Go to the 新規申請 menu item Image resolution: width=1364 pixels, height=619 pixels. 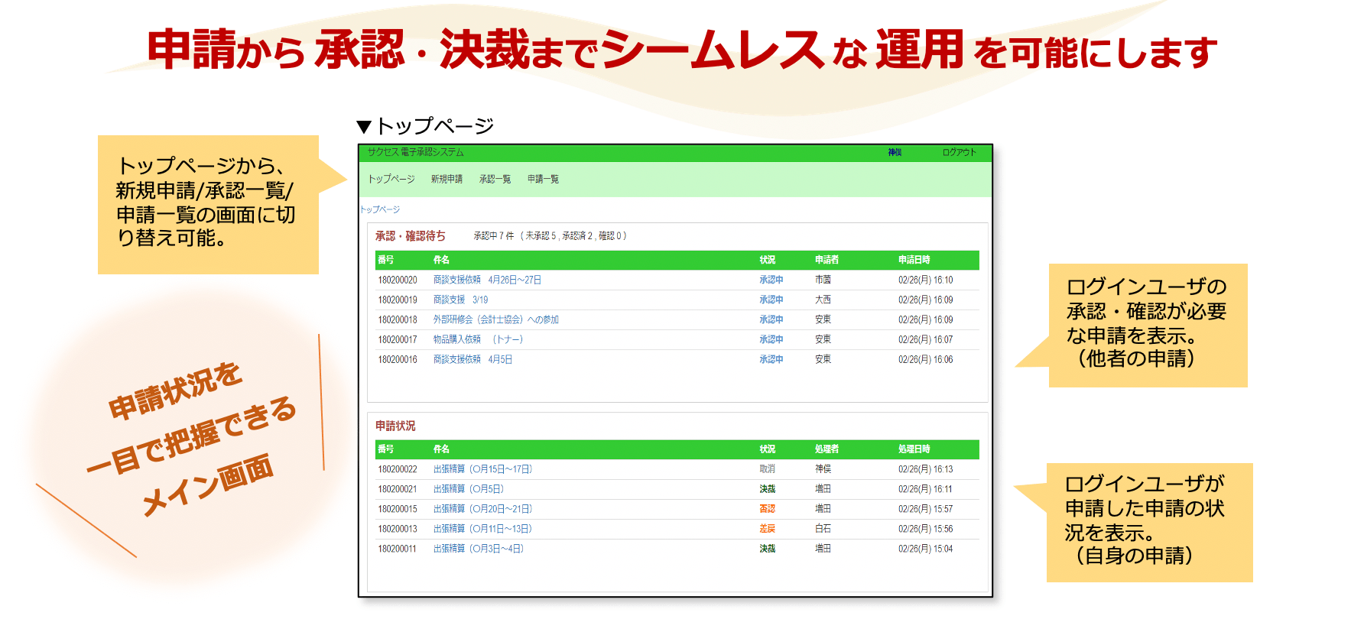coord(447,179)
